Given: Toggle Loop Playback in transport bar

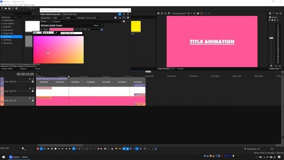Looking at the screenshot, I should click(41, 149).
